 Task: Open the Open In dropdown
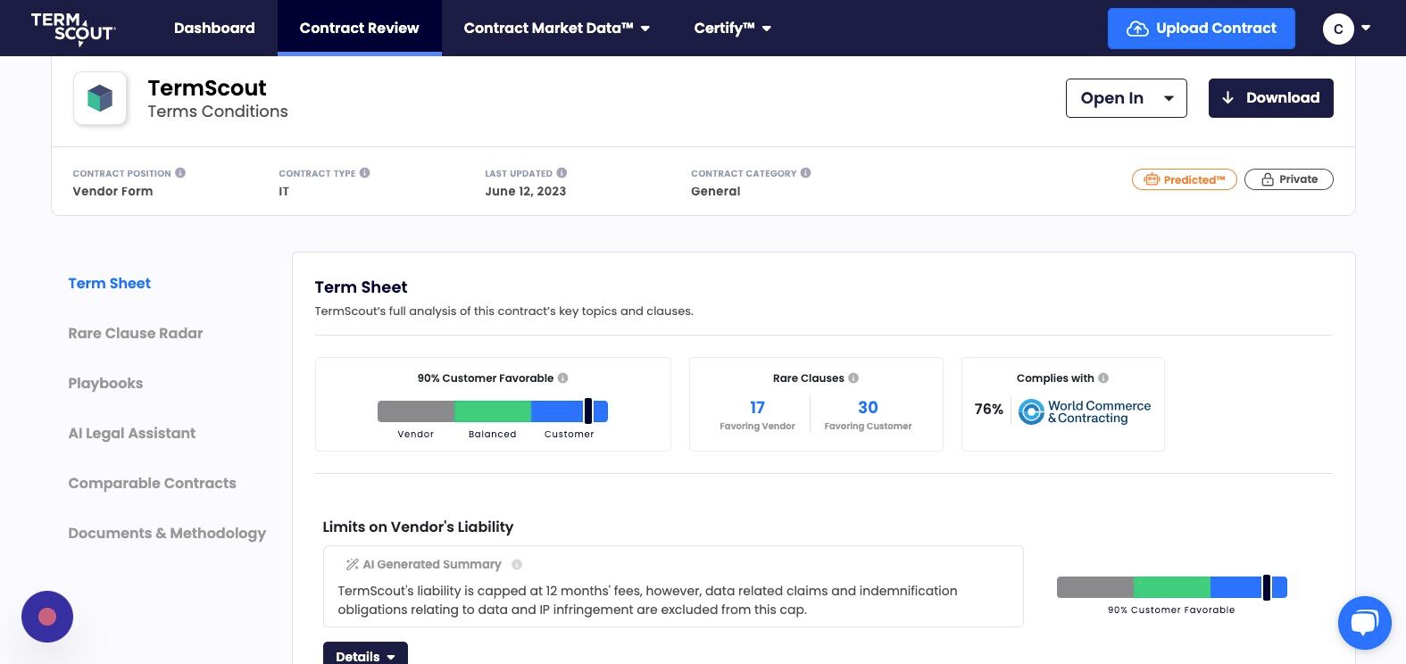tap(1126, 98)
